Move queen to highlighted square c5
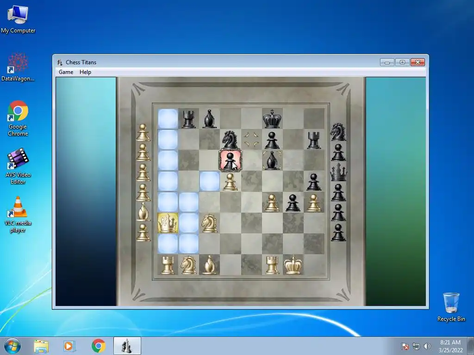The width and height of the screenshot is (474, 355). click(x=210, y=181)
